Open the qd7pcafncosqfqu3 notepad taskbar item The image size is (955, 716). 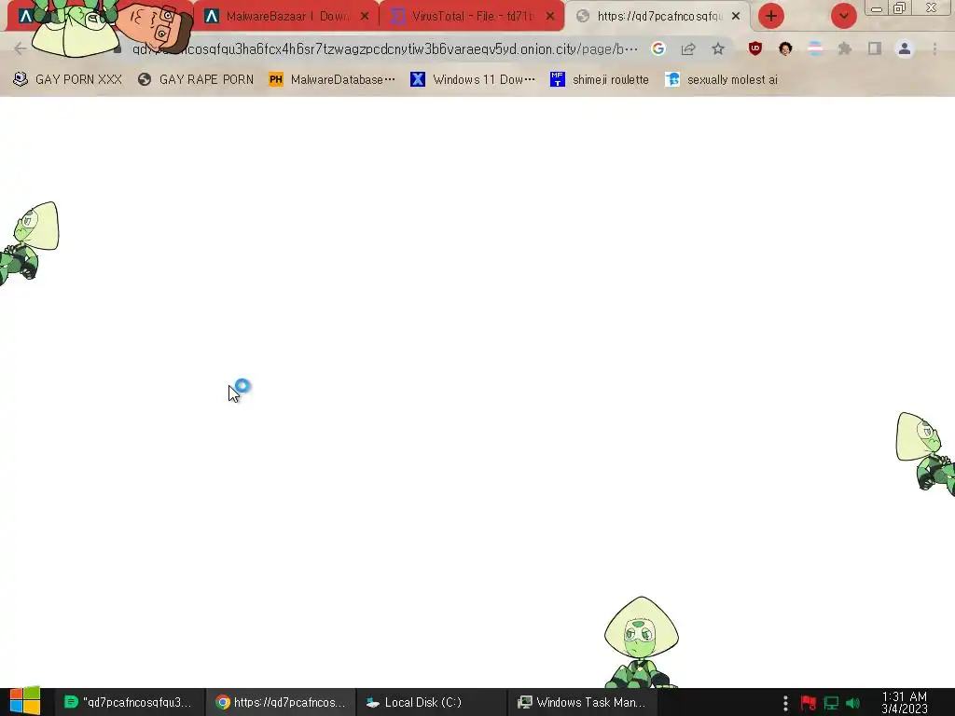pos(128,702)
